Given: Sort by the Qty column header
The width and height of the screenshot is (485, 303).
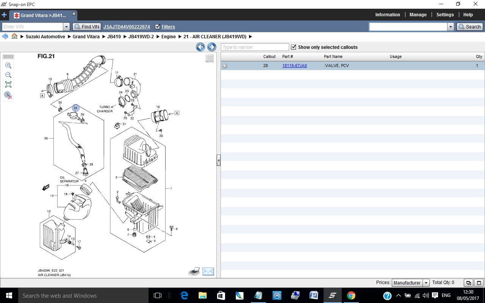Looking at the screenshot, I should coord(479,56).
